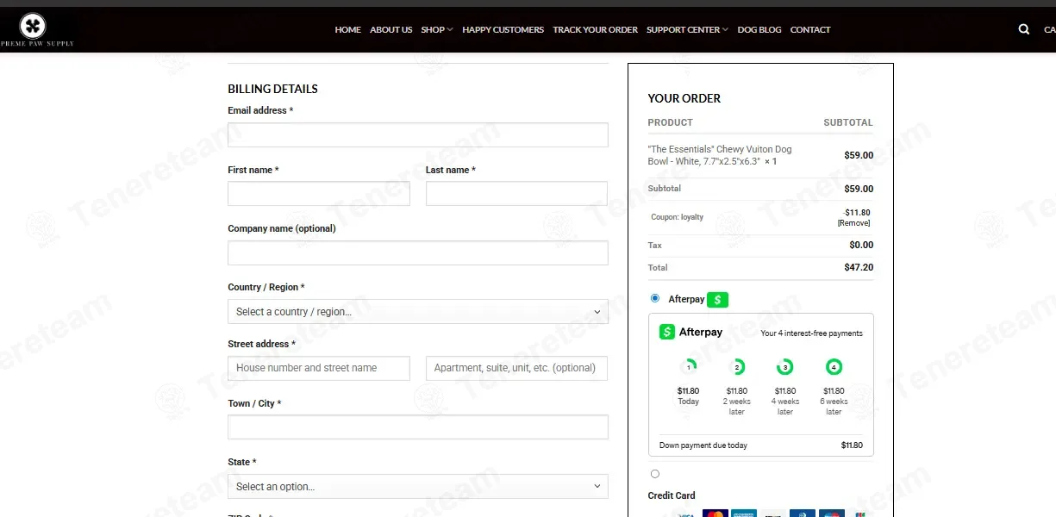Click the first payment circle marked 1
Screen dimensions: 1056x517
(688, 367)
